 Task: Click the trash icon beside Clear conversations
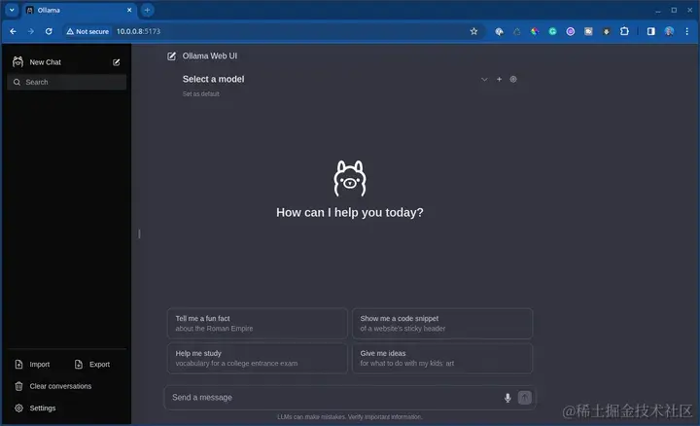pyautogui.click(x=18, y=386)
